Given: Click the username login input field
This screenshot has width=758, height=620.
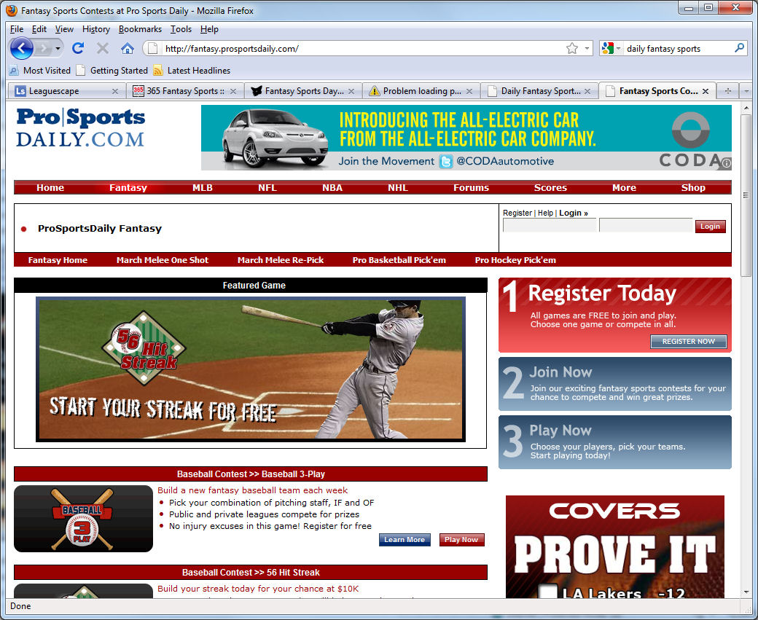Looking at the screenshot, I should (550, 225).
